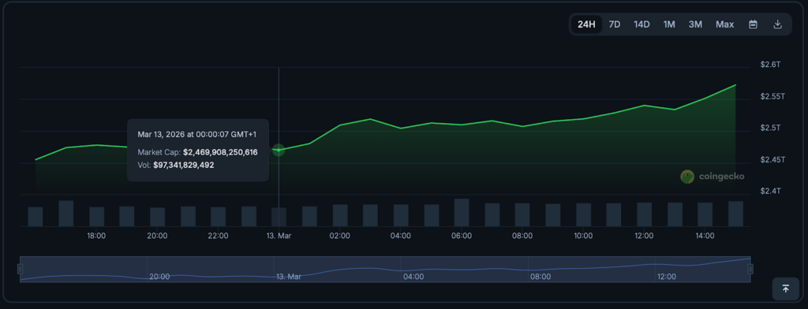Show the 3M time range
This screenshot has width=808, height=309.
[x=696, y=24]
